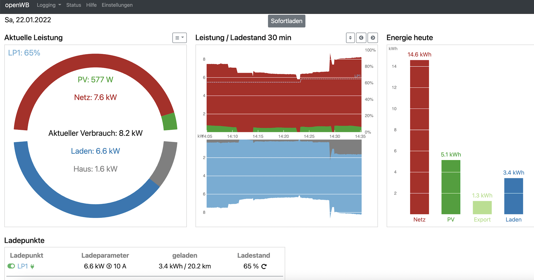
Task: Click the red Netz energy bar
Action: coord(419,137)
